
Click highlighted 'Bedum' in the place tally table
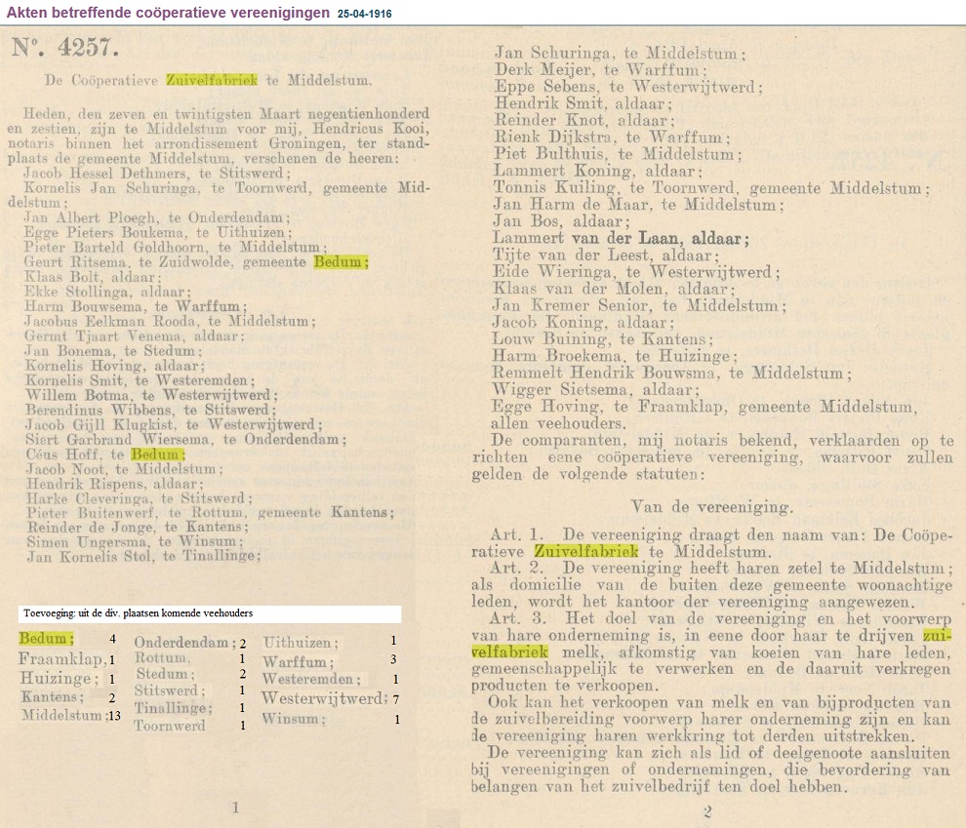(x=46, y=639)
